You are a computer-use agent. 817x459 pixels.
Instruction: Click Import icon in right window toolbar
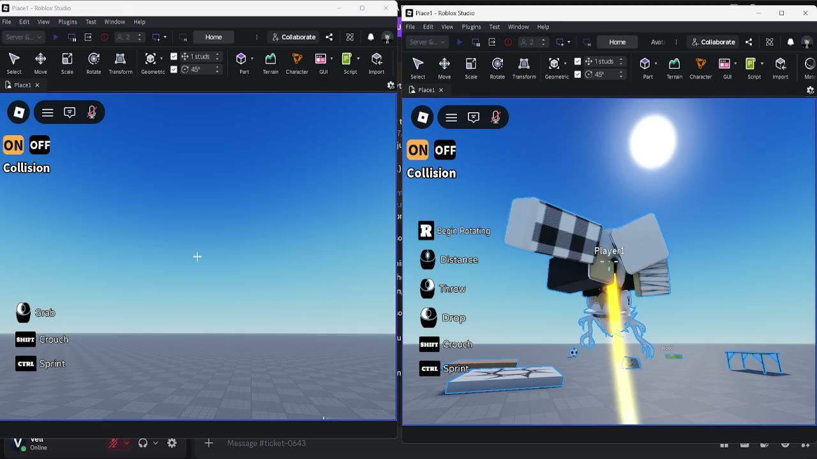coord(781,68)
